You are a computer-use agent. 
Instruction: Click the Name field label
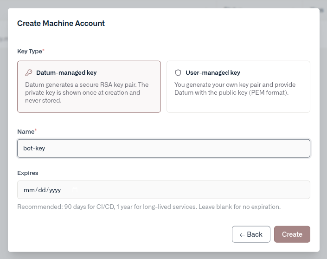point(26,132)
